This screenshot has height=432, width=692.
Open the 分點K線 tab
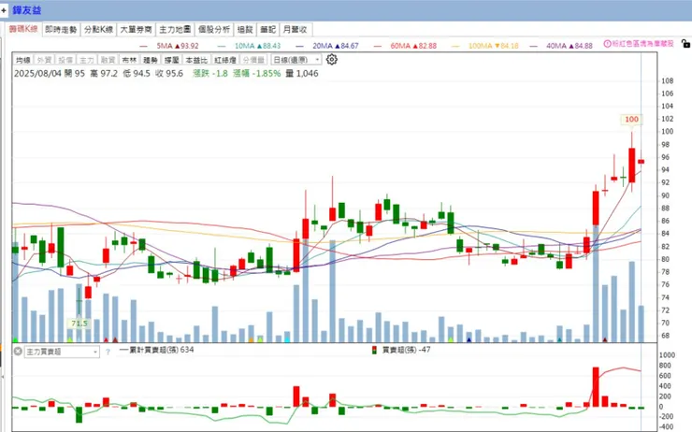(x=99, y=29)
